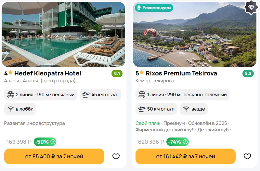The height and width of the screenshot is (171, 260).
Task: Add Rixos Premium Tekirova to favorites
Action: [247, 156]
